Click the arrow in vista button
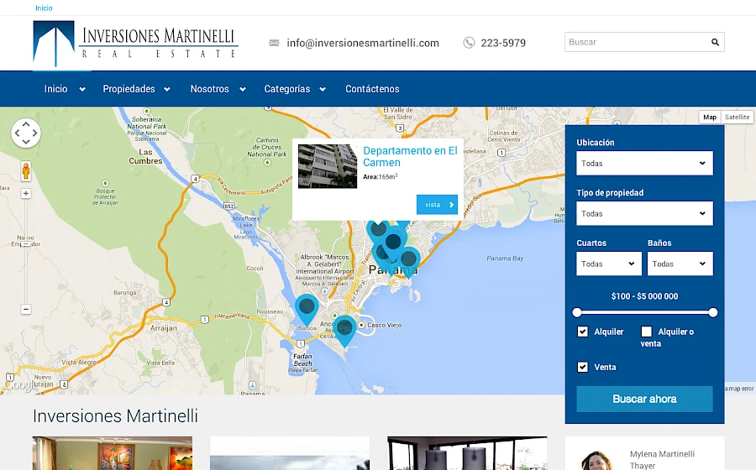This screenshot has width=756, height=470. coord(451,205)
